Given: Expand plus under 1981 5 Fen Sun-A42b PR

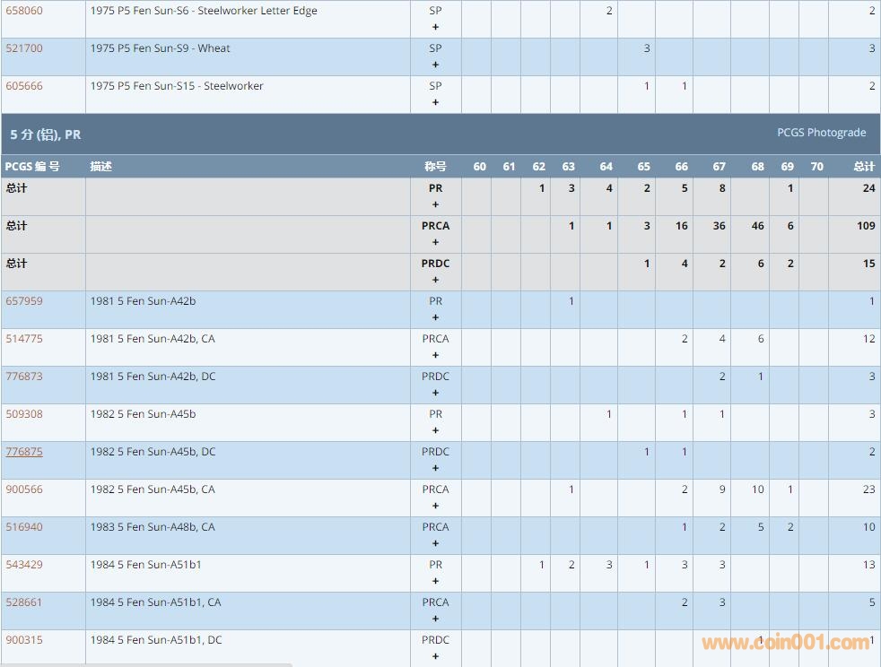Looking at the screenshot, I should click(436, 317).
